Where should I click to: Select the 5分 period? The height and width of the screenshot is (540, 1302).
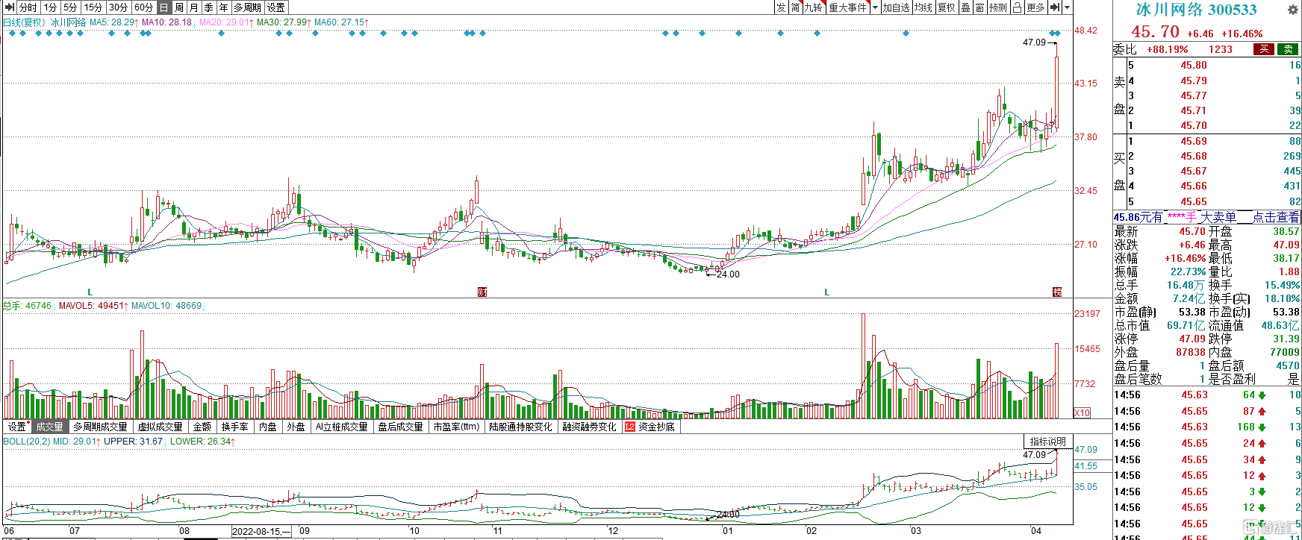click(70, 7)
